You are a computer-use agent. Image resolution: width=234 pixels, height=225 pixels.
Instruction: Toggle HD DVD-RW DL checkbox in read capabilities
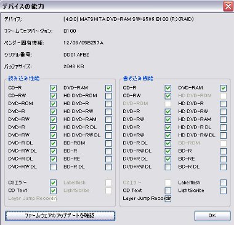108,135
